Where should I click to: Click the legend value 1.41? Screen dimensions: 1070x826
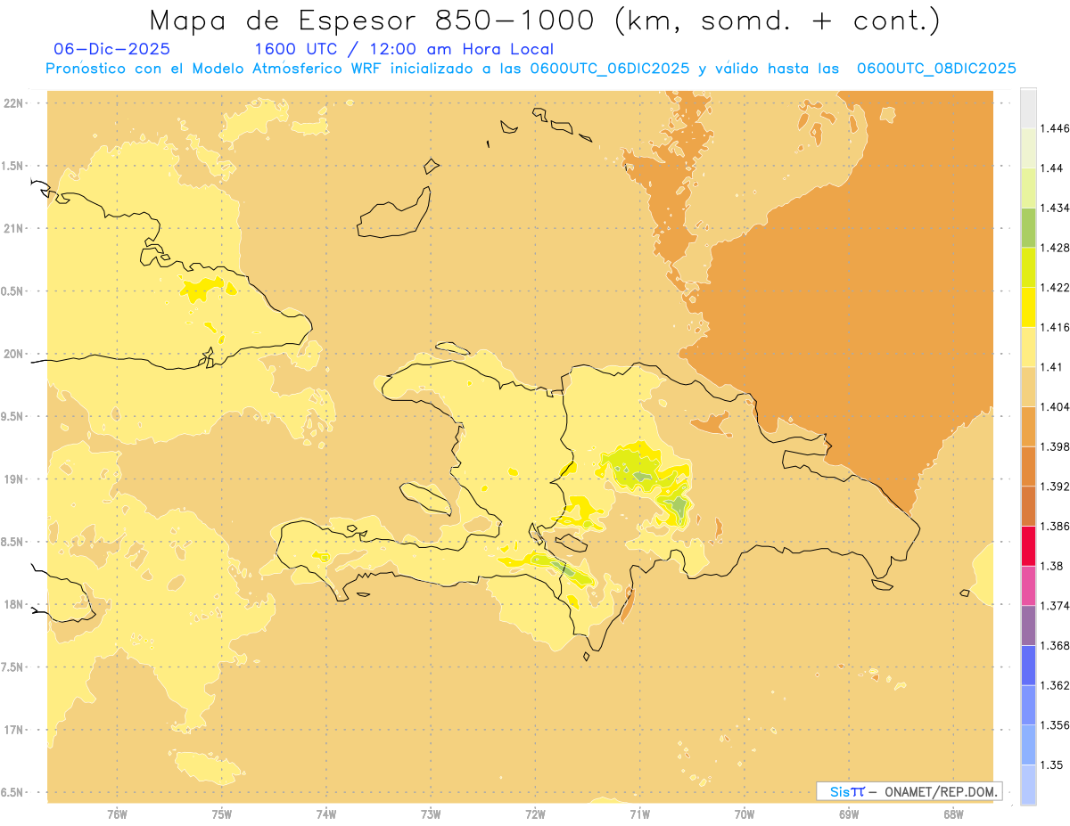(1052, 367)
